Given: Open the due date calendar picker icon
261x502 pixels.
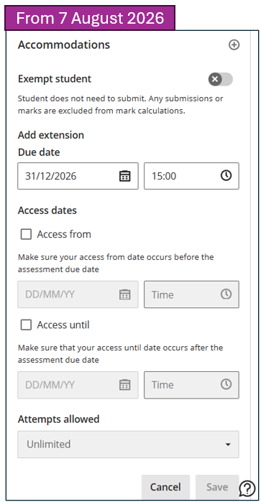Looking at the screenshot, I should click(x=124, y=176).
